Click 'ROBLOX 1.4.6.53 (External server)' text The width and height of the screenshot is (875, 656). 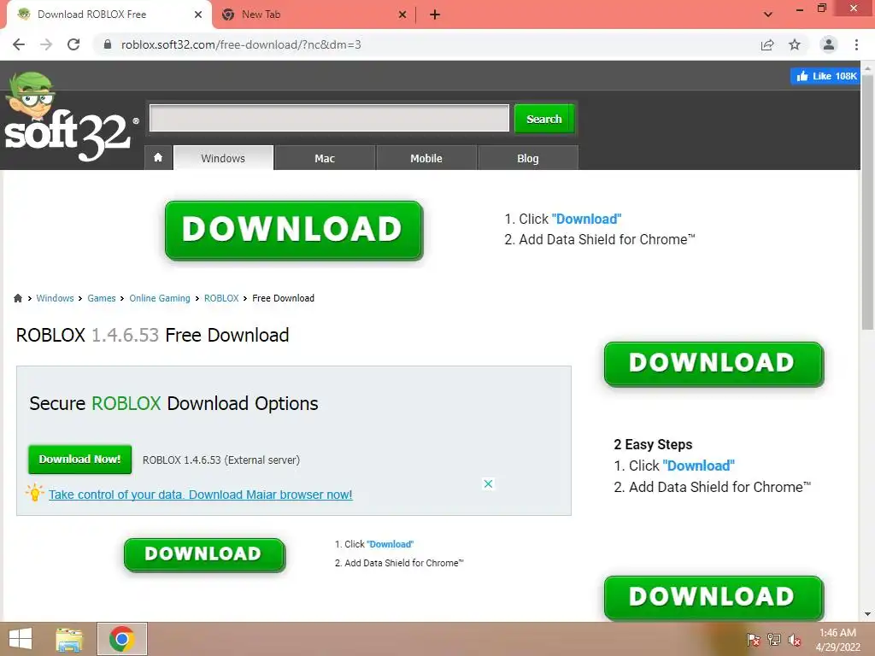click(x=221, y=460)
